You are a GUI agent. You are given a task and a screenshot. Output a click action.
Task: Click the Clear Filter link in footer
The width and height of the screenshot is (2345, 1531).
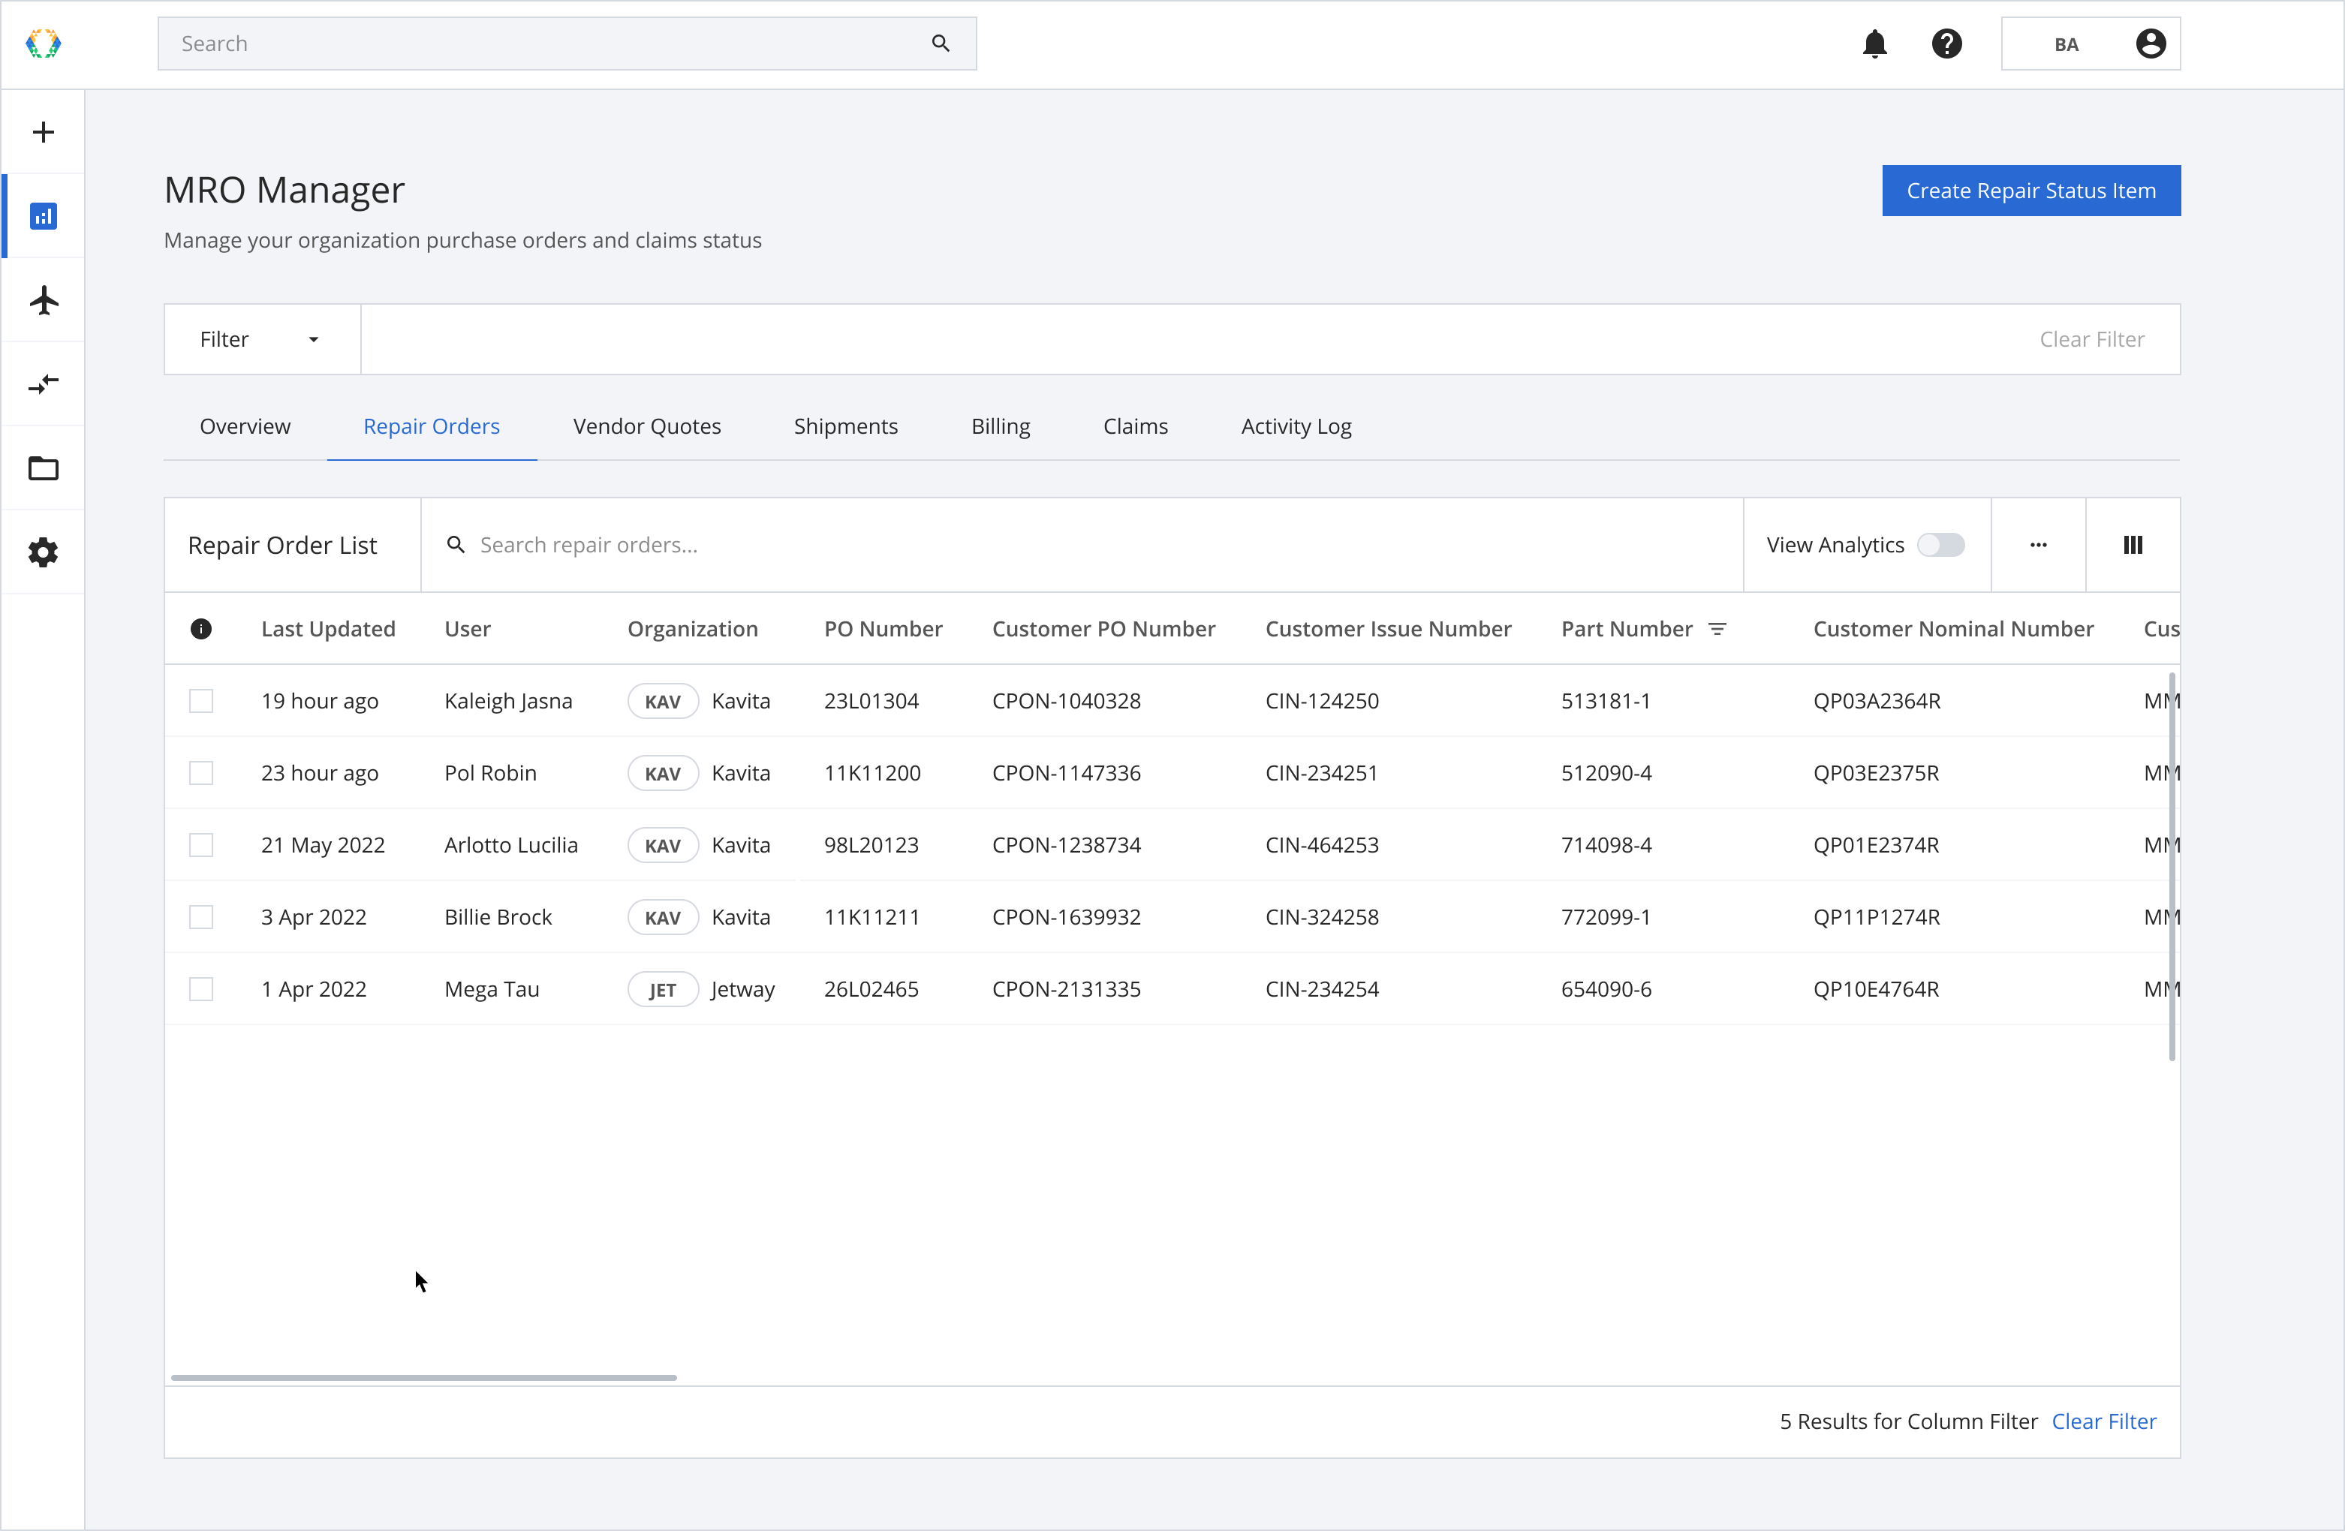click(x=2103, y=1421)
